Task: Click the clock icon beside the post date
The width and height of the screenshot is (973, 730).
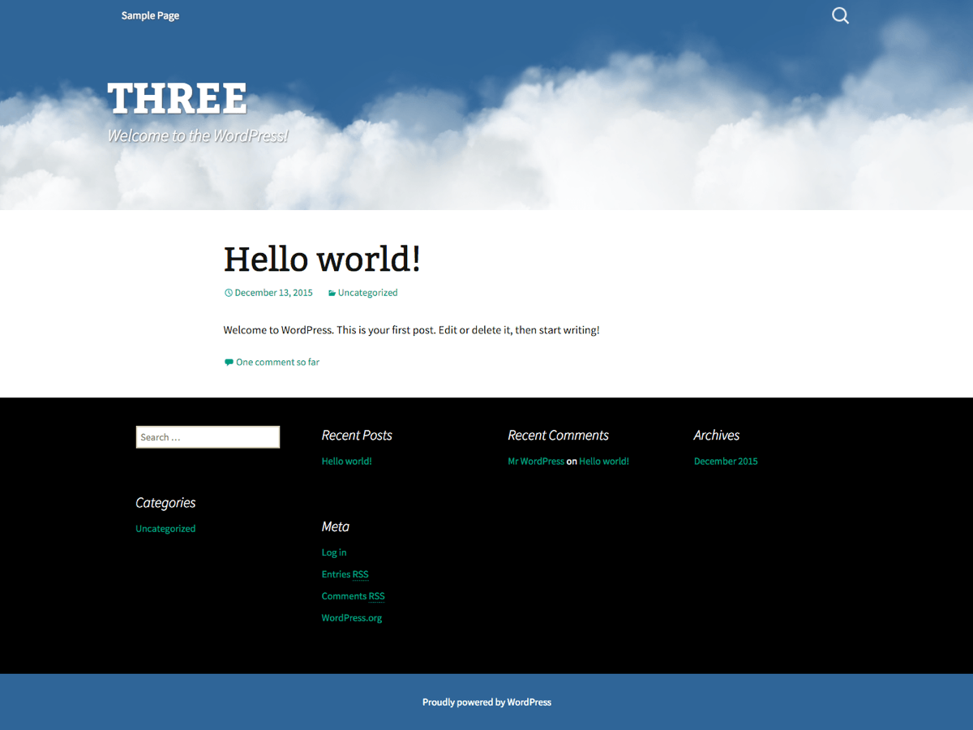Action: [x=228, y=292]
